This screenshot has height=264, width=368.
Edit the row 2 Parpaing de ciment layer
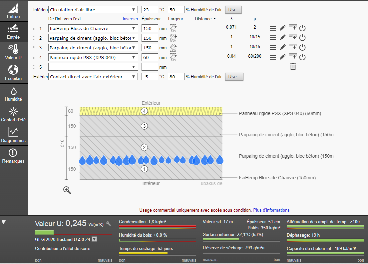point(282,38)
